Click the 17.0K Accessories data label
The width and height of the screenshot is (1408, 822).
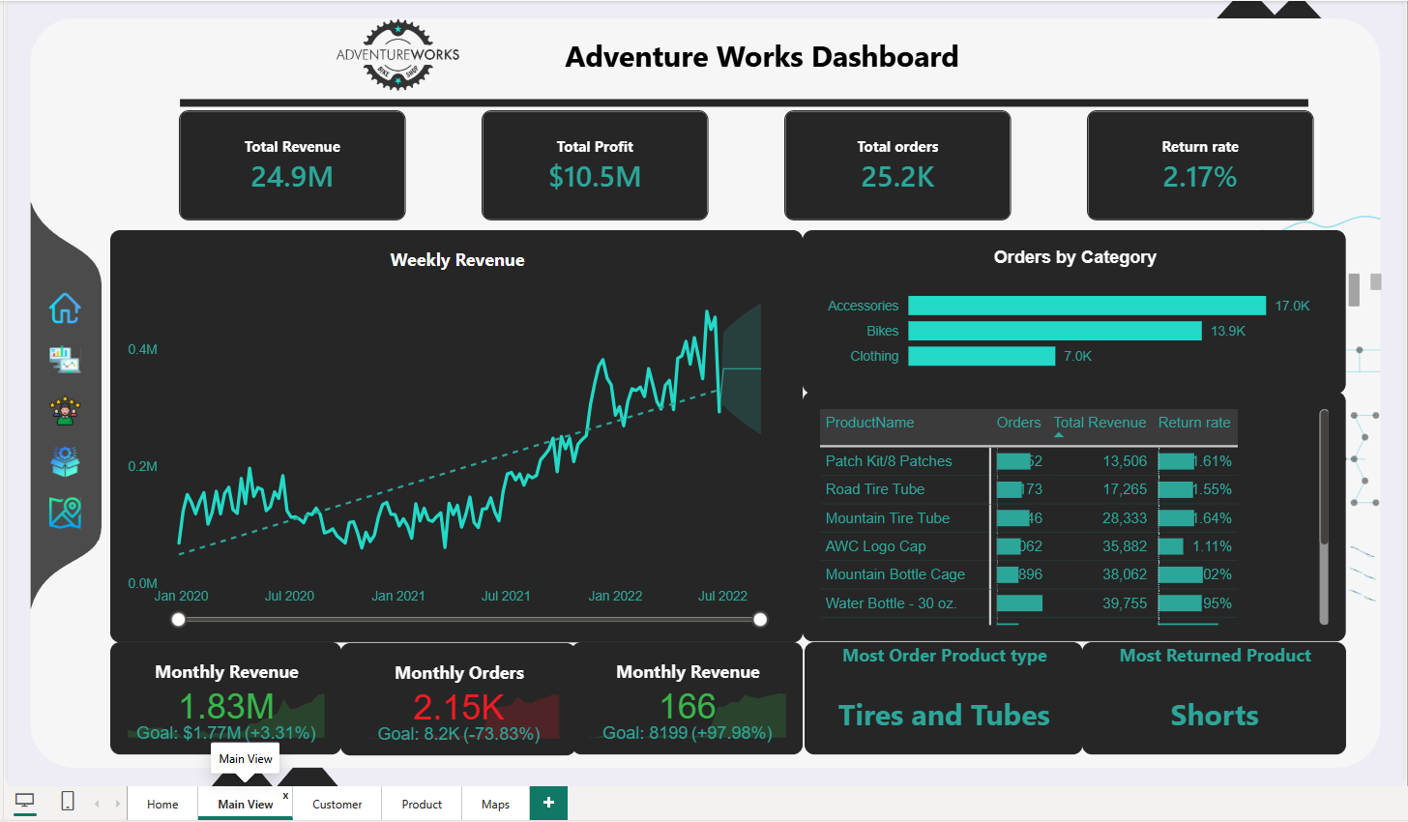pos(1292,306)
